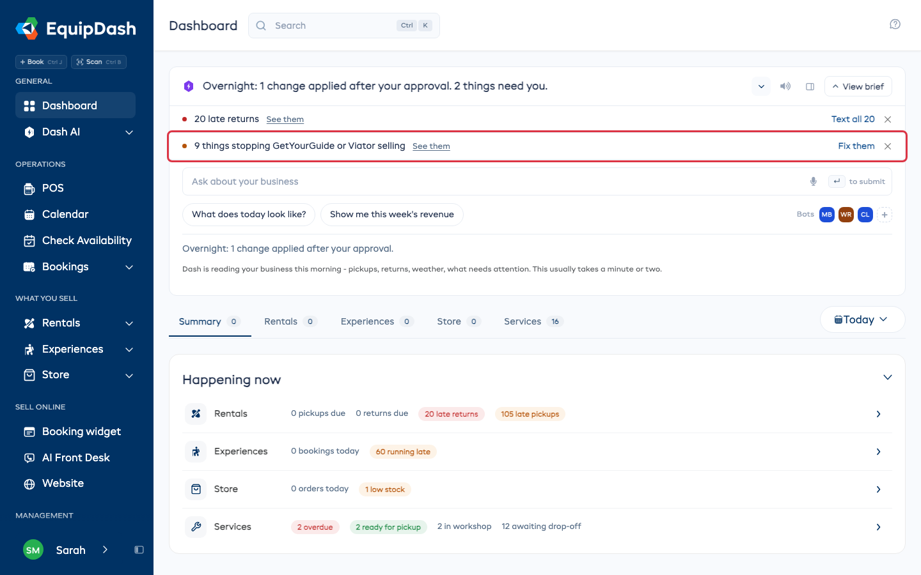The image size is (921, 575).
Task: Click the microphone icon in ask field
Action: point(814,181)
